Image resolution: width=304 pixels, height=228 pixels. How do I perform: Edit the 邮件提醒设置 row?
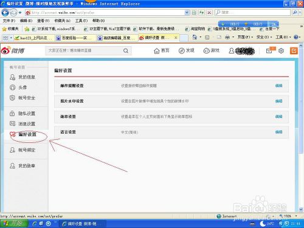[279, 86]
